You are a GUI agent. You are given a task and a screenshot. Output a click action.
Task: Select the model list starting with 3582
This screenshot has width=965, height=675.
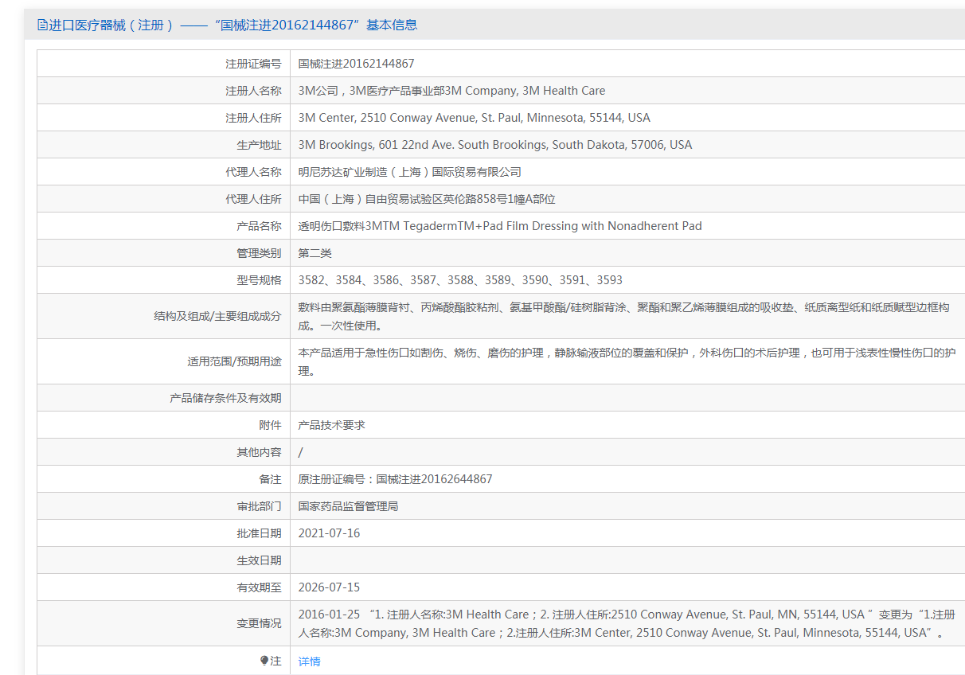(460, 280)
